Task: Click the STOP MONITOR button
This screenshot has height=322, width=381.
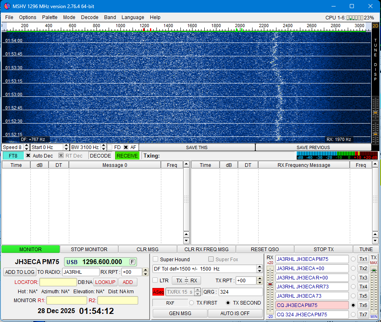Action: tap(89, 249)
